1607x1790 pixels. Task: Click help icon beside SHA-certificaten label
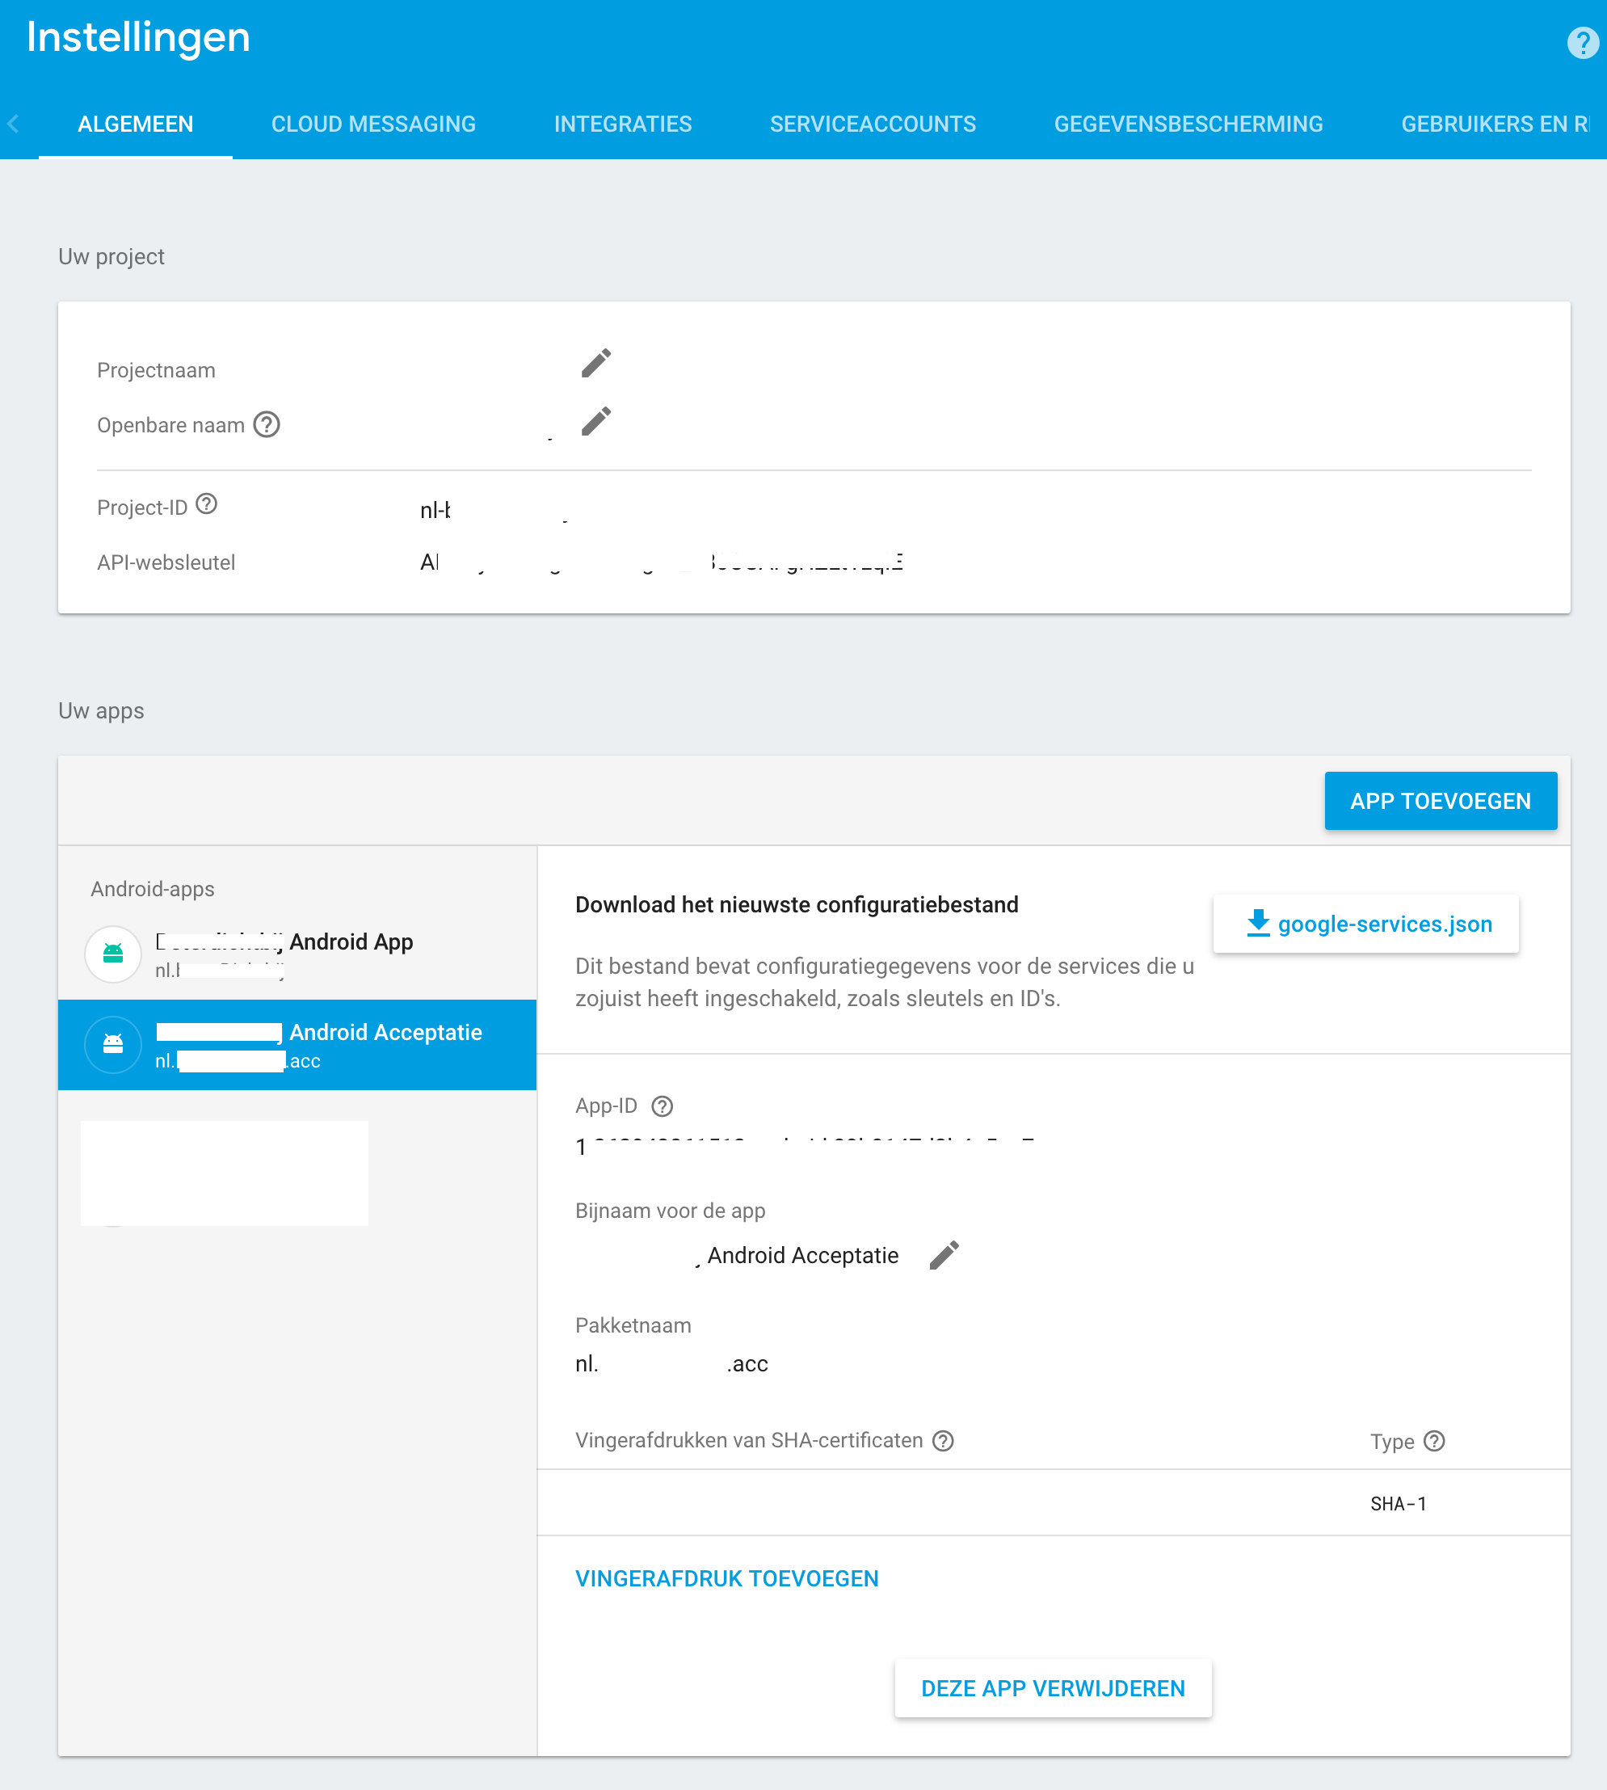click(x=943, y=1440)
